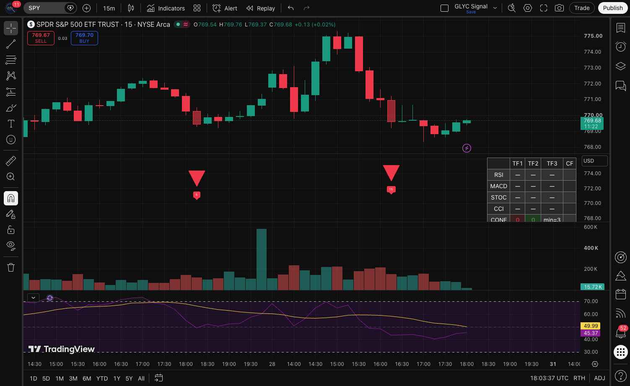The image size is (630, 386).
Task: Select the All date range
Action: pos(141,378)
